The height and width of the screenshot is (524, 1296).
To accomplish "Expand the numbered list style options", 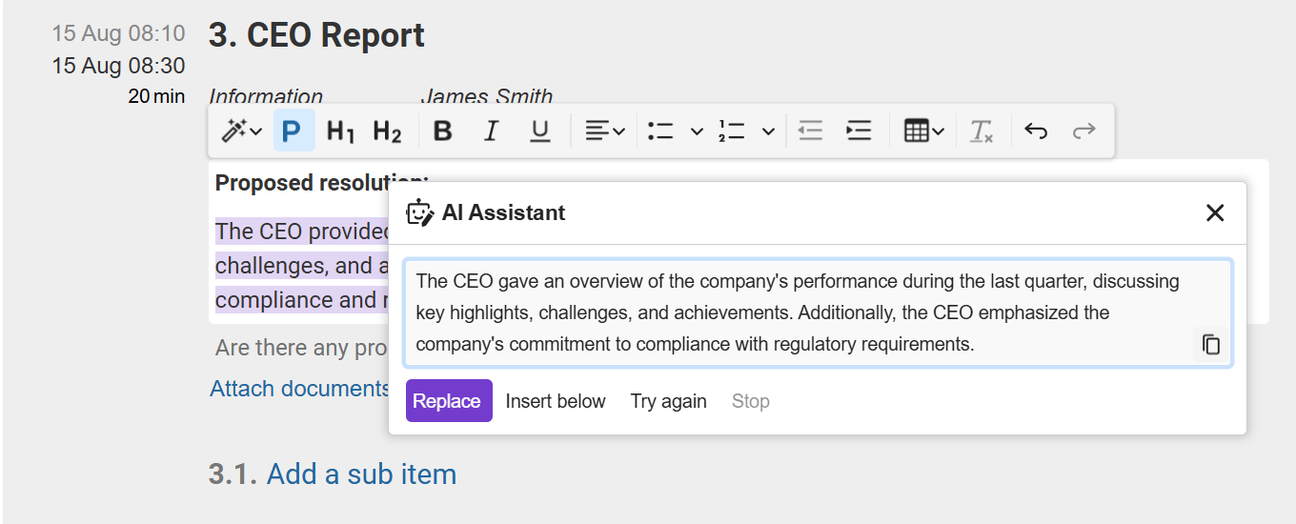I will [x=768, y=131].
